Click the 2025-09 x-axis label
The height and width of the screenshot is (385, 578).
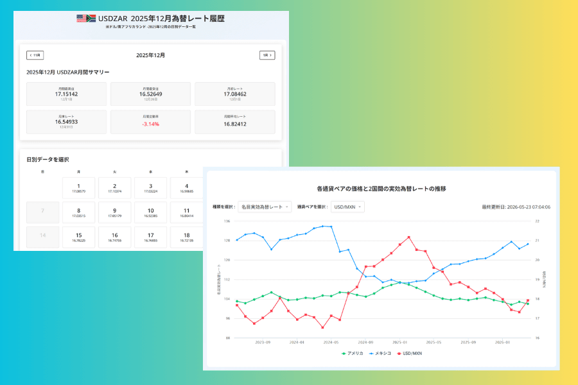click(x=468, y=342)
